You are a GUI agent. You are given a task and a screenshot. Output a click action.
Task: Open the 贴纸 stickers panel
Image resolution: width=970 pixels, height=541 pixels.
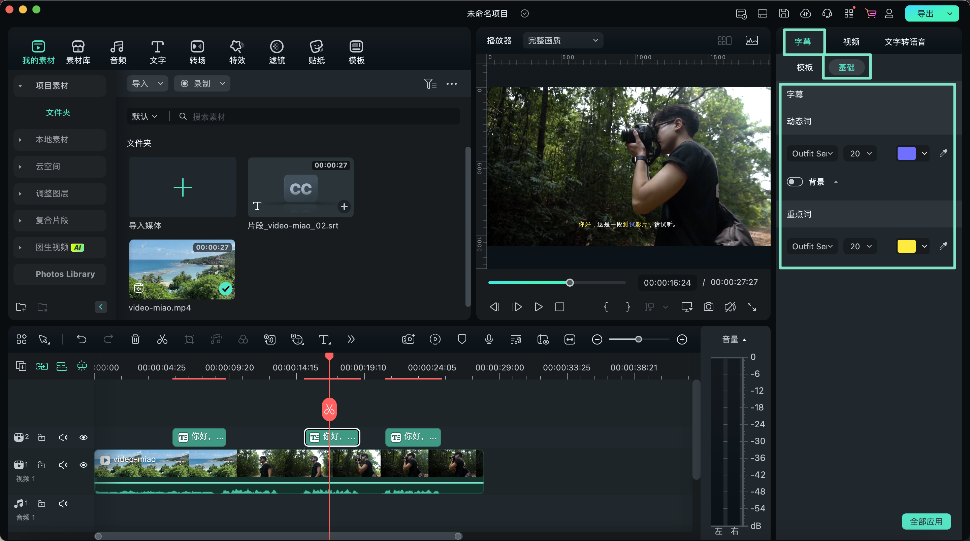click(316, 52)
